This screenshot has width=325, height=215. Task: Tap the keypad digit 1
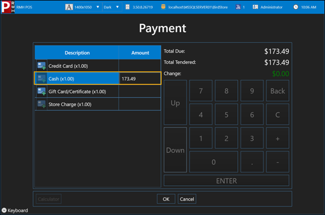click(201, 138)
